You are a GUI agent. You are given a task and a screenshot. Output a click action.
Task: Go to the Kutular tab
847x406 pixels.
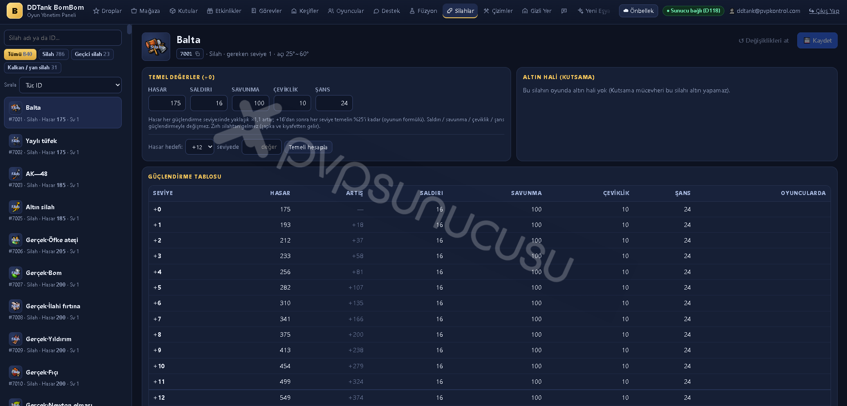(x=184, y=11)
